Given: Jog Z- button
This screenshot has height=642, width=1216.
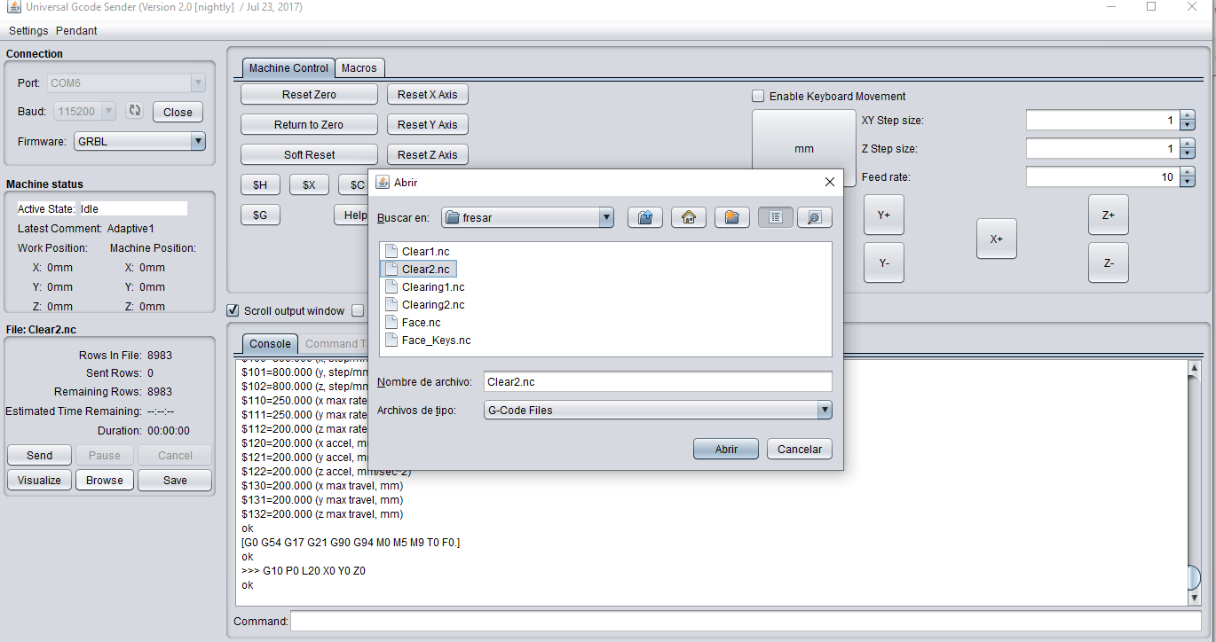Looking at the screenshot, I should 1109,262.
